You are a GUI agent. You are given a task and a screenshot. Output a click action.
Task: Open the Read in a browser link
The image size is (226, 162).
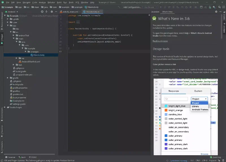point(160,41)
